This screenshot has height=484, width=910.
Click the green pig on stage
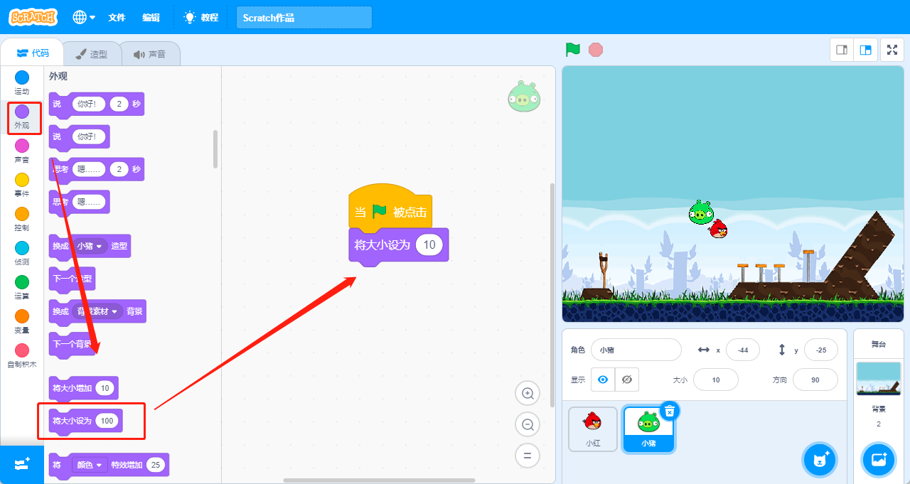point(700,213)
